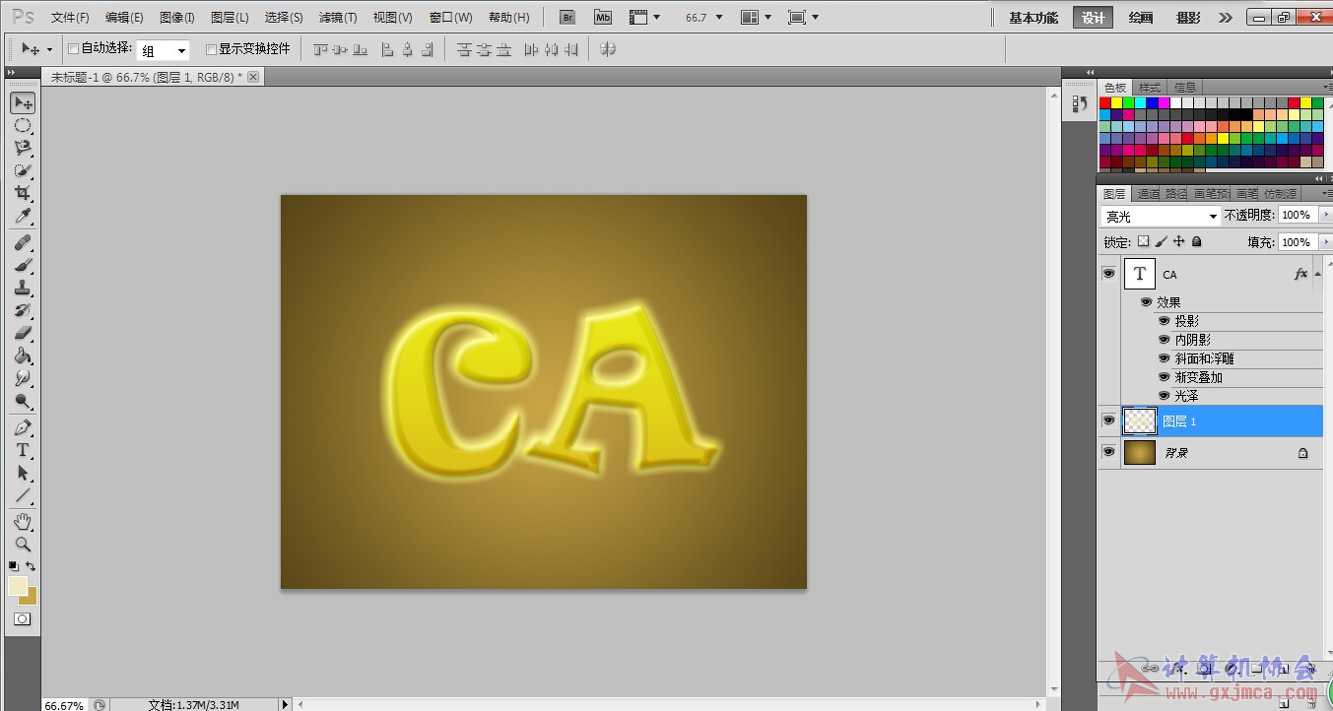Select the Eyedropper tool
This screenshot has width=1333, height=711.
point(22,217)
